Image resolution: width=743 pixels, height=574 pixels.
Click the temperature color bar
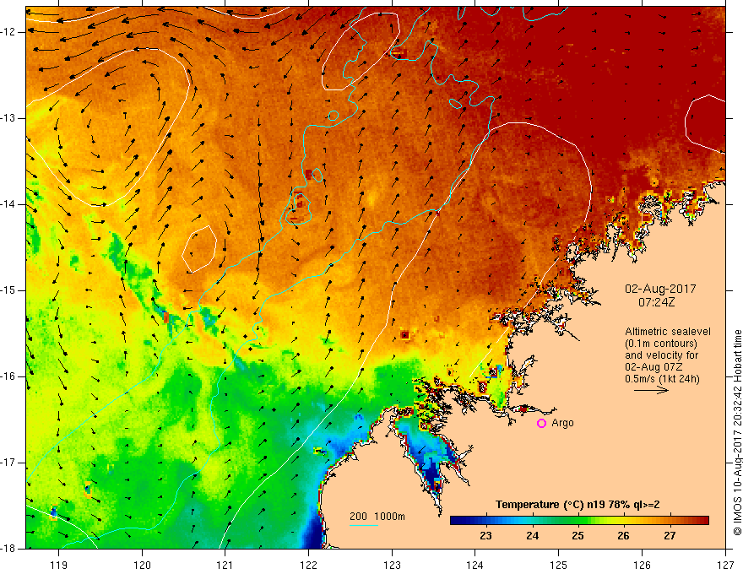point(579,521)
